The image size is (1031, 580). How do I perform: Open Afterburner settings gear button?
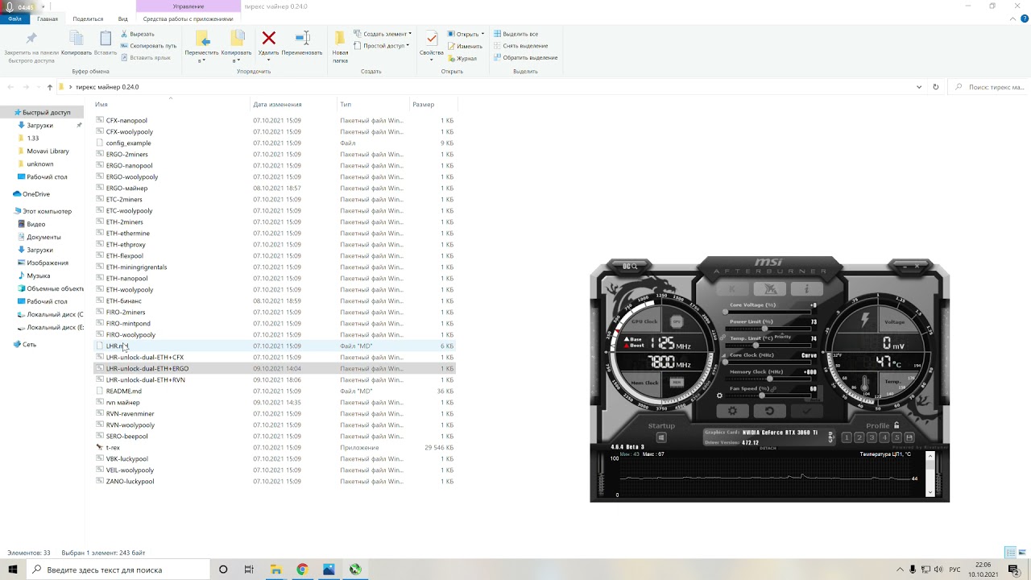tap(732, 411)
